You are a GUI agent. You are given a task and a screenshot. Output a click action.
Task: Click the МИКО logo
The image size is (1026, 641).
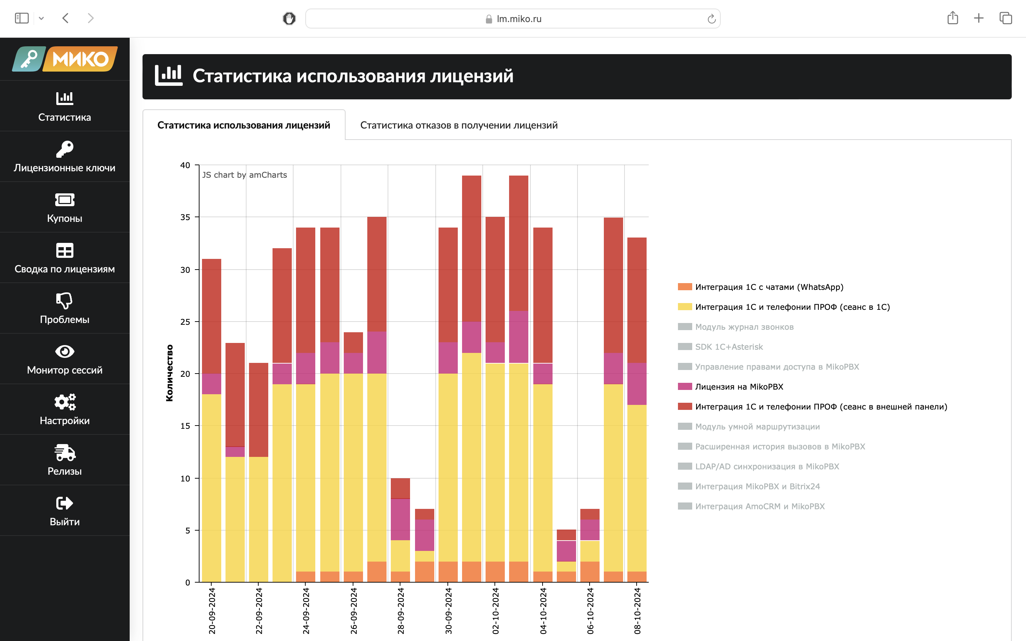pyautogui.click(x=64, y=59)
